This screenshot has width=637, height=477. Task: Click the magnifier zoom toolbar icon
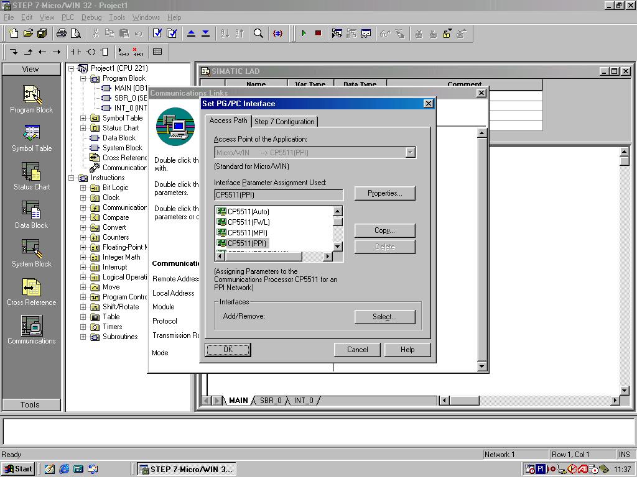[258, 34]
